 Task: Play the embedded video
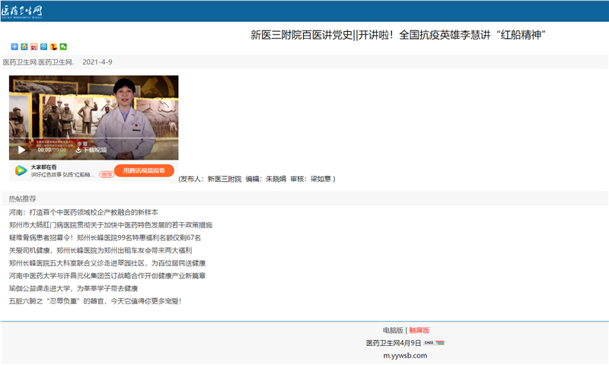pyautogui.click(x=21, y=150)
